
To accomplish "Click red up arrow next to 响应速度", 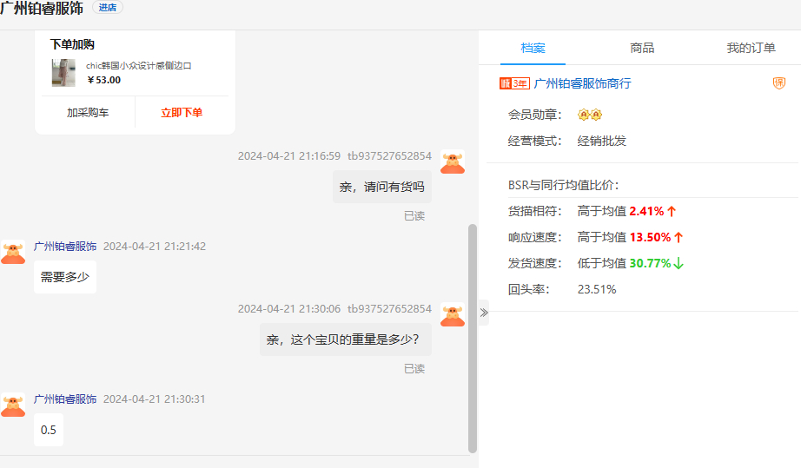I will 679,237.
